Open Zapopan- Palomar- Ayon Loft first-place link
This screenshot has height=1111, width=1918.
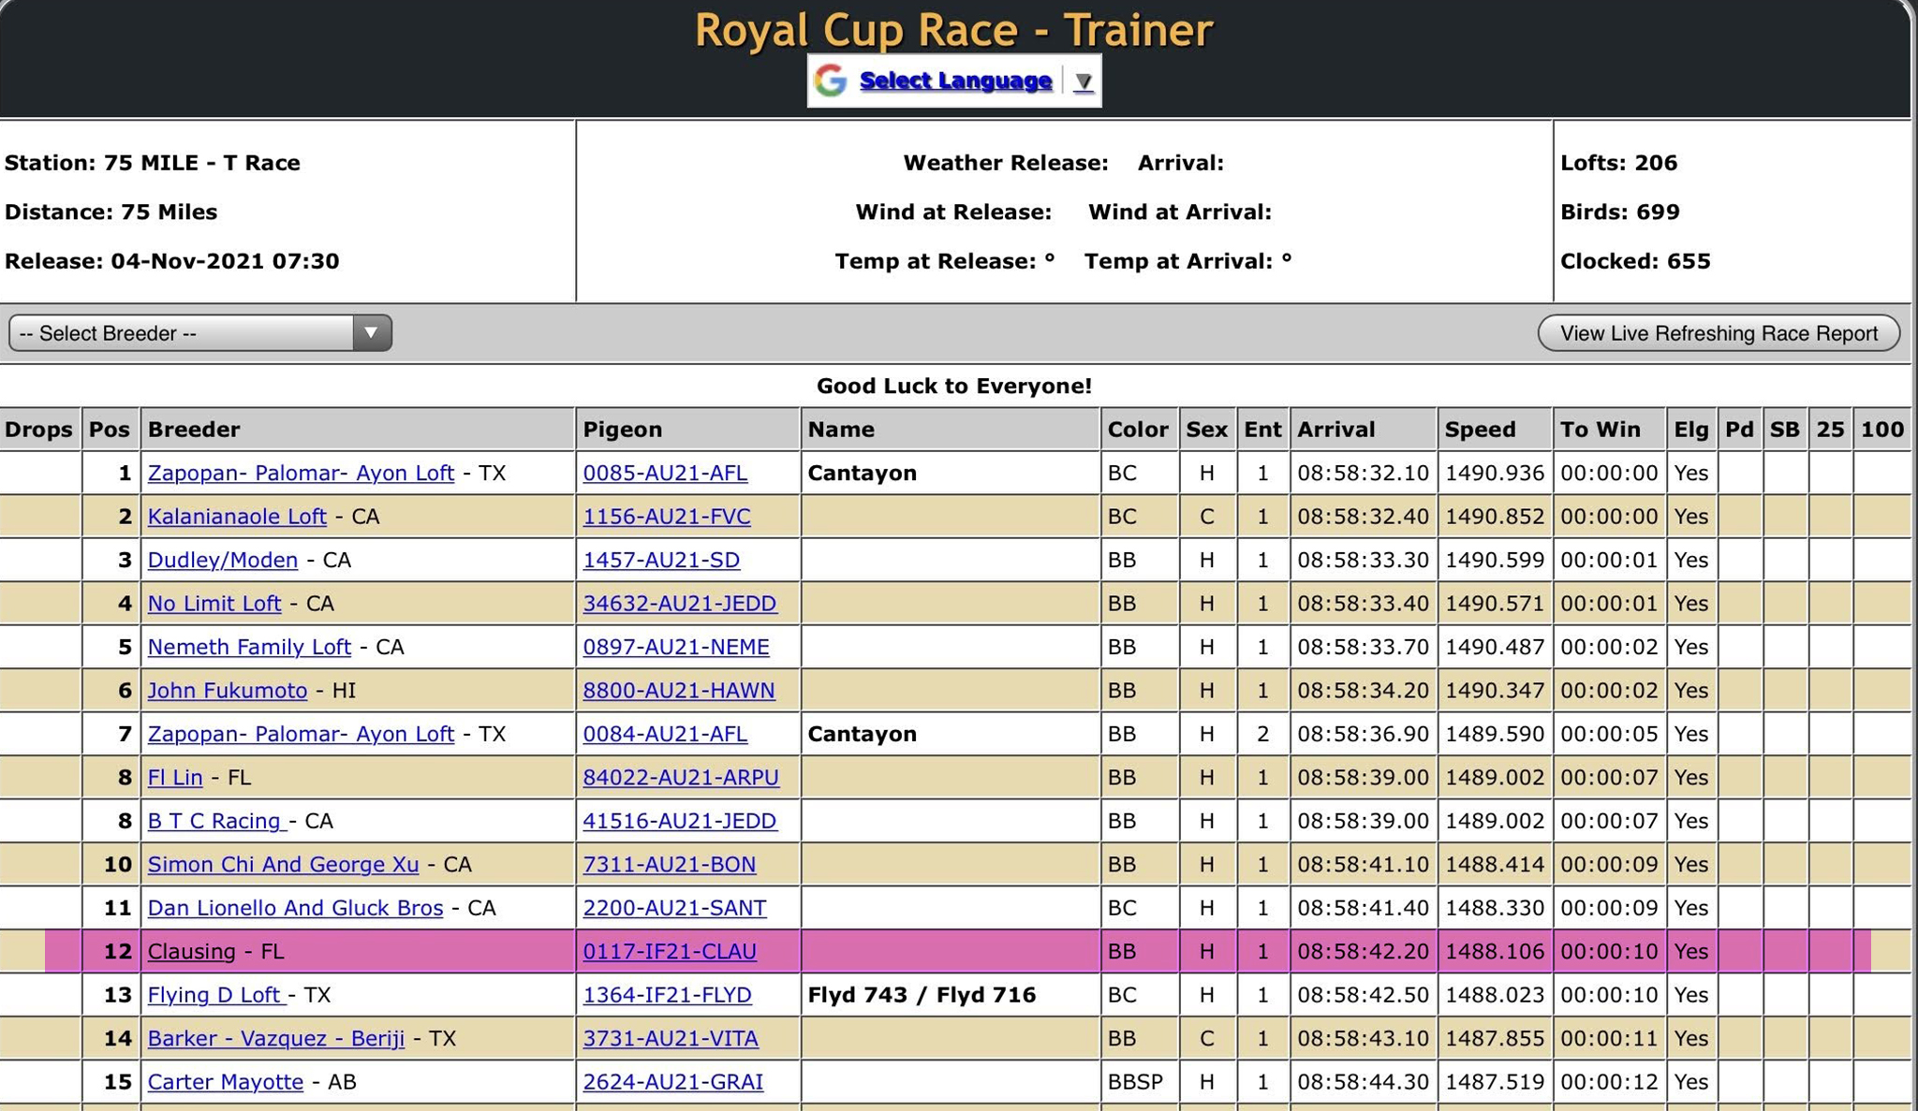click(x=301, y=474)
